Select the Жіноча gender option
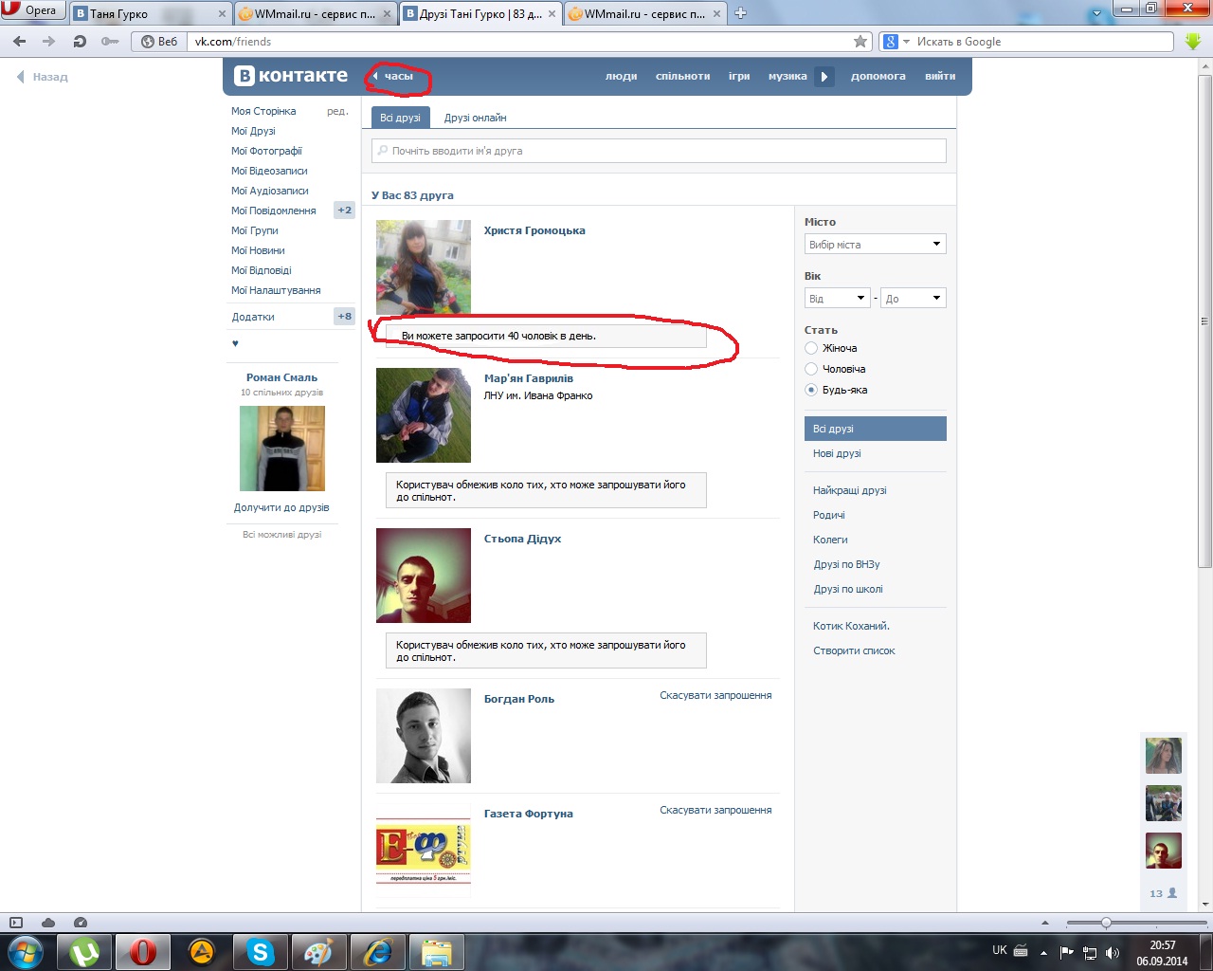Image resolution: width=1213 pixels, height=971 pixels. [811, 348]
